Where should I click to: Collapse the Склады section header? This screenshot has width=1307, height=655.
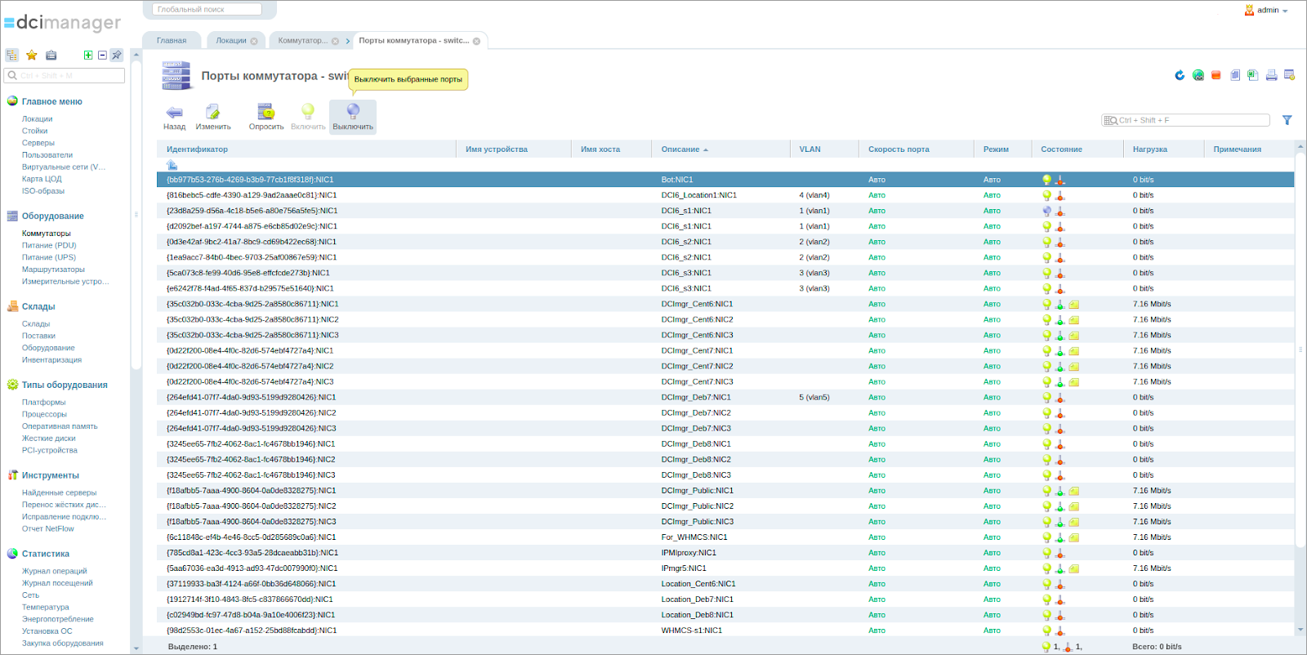tap(38, 307)
